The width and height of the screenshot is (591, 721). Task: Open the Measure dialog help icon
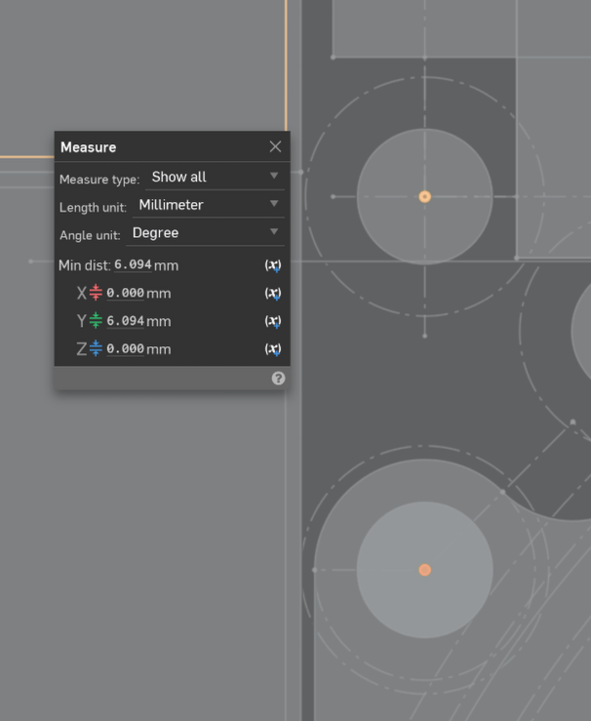[278, 379]
